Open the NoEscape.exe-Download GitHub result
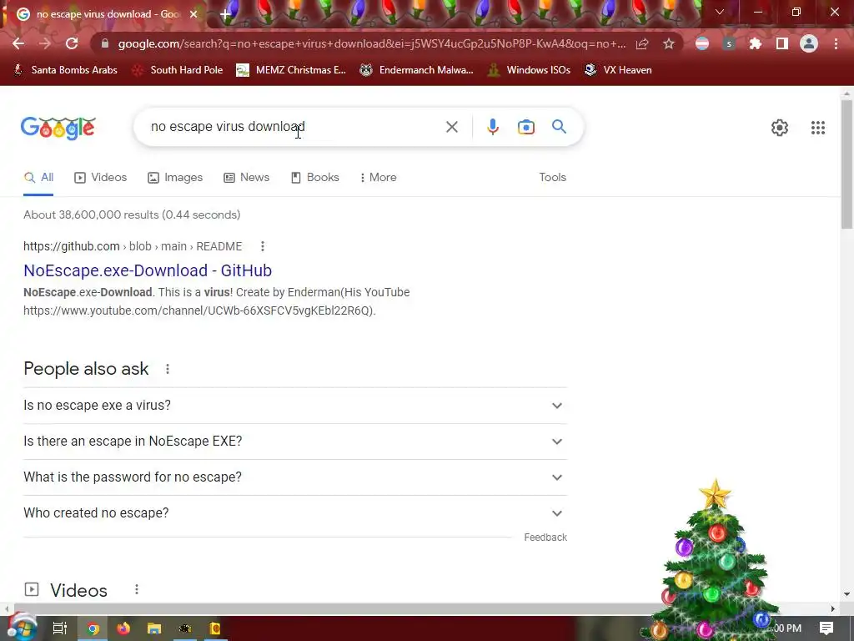The width and height of the screenshot is (854, 641). (148, 270)
